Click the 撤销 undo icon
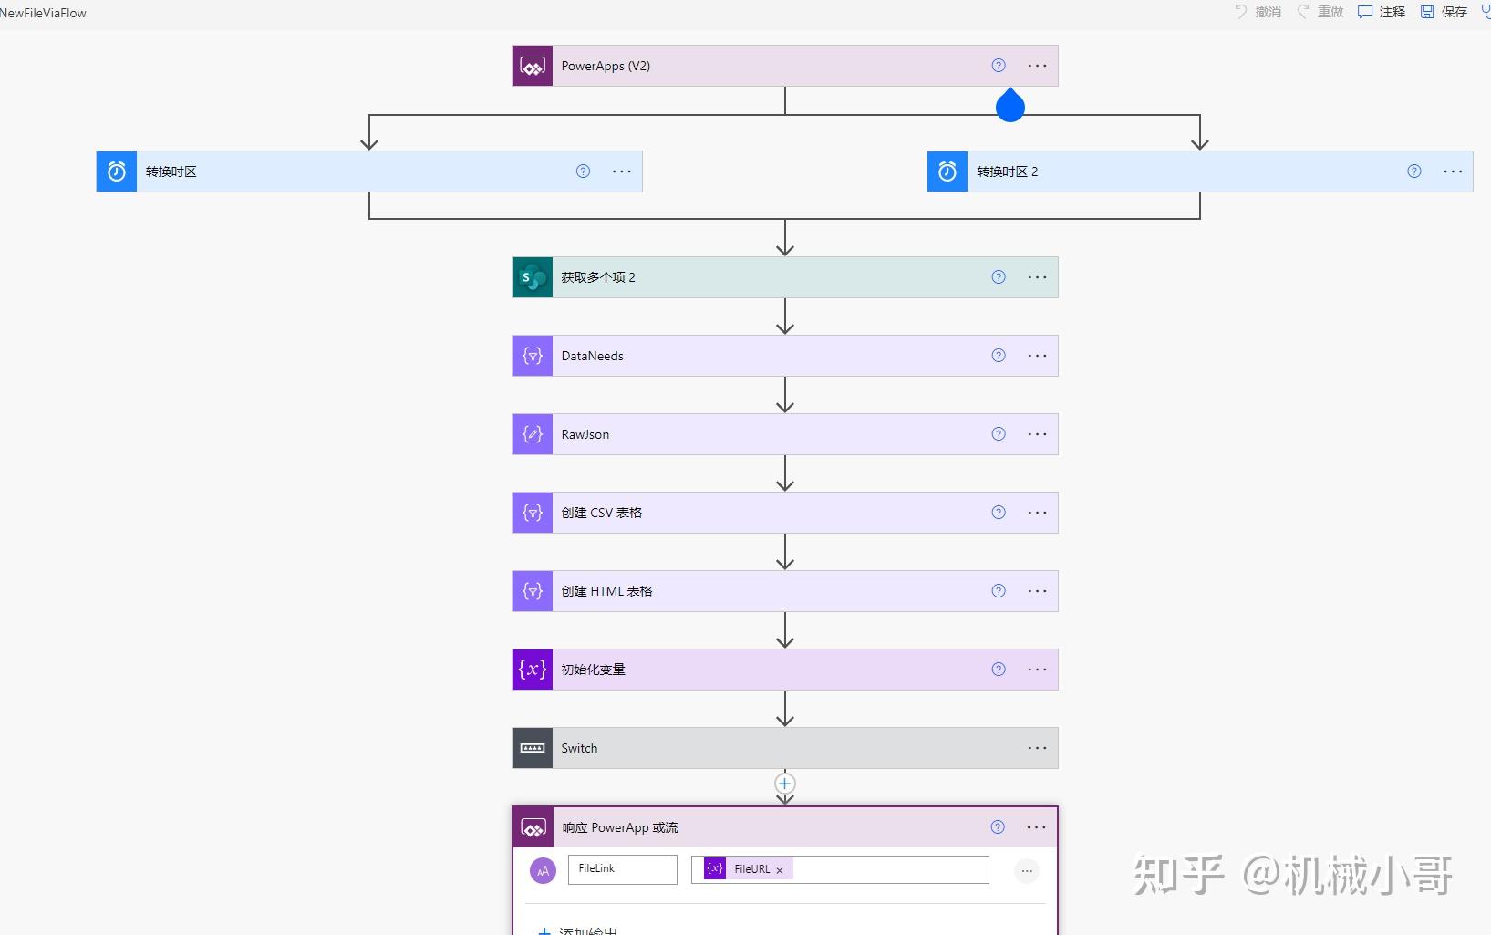Screen dimensions: 1491x935 click(x=1240, y=12)
